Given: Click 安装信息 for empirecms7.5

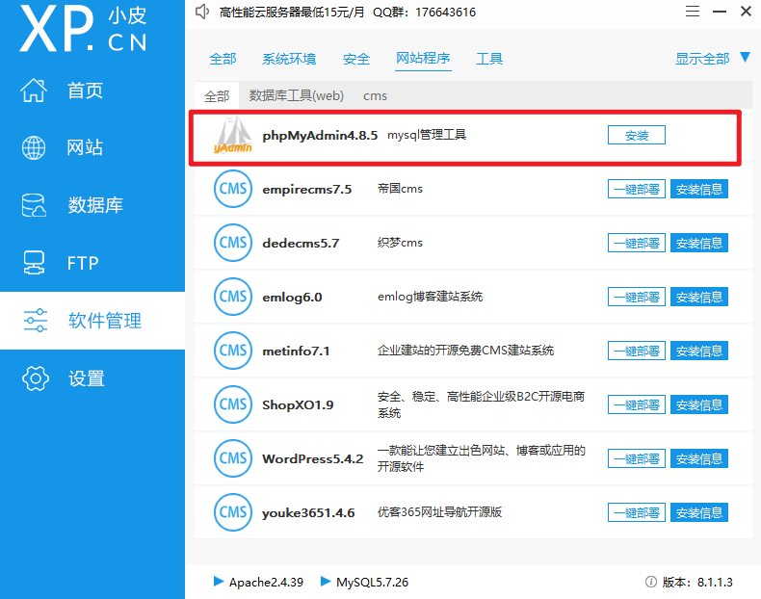Looking at the screenshot, I should click(699, 189).
